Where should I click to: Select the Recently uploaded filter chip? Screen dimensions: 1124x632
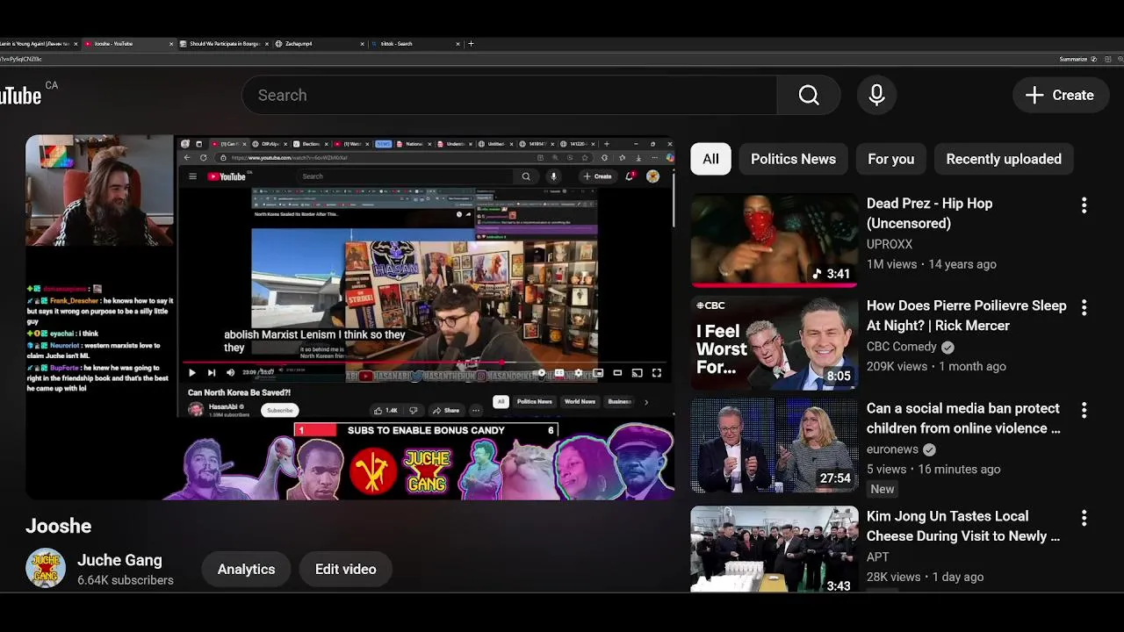(1004, 159)
